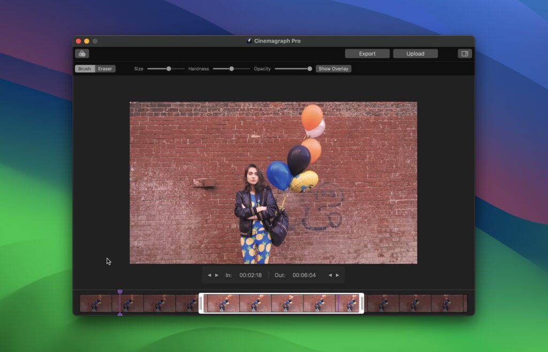The width and height of the screenshot is (548, 352).
Task: Step the Out point back one frame
Action: [x=330, y=275]
